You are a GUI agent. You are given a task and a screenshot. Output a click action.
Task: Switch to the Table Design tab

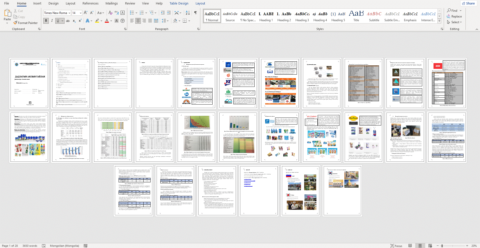point(179,3)
